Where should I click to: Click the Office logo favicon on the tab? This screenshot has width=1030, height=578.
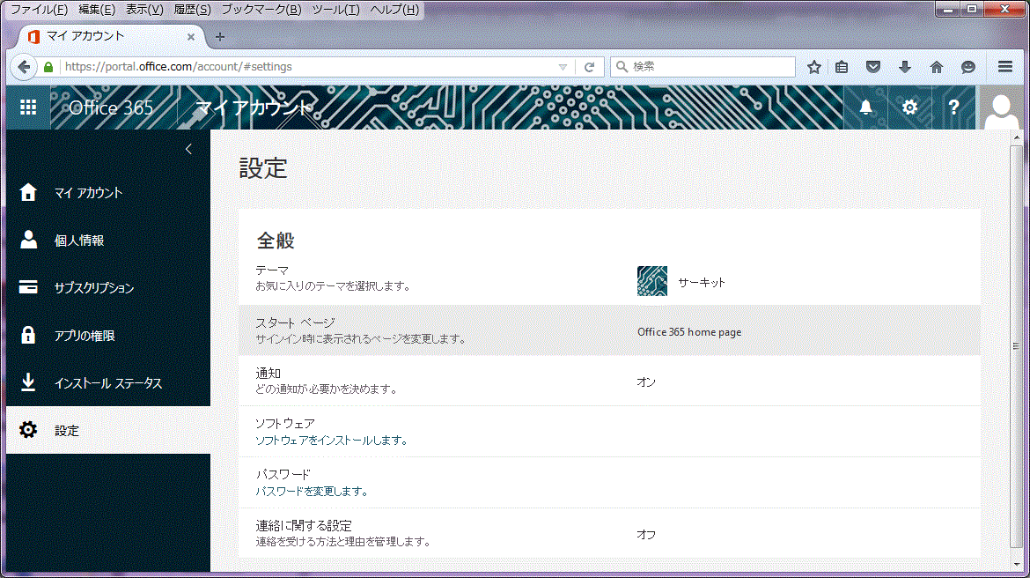point(33,37)
